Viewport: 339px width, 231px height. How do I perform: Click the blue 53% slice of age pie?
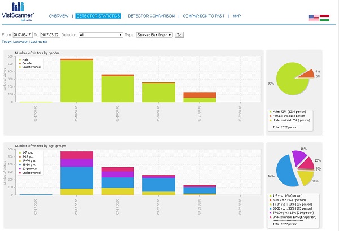(285, 171)
